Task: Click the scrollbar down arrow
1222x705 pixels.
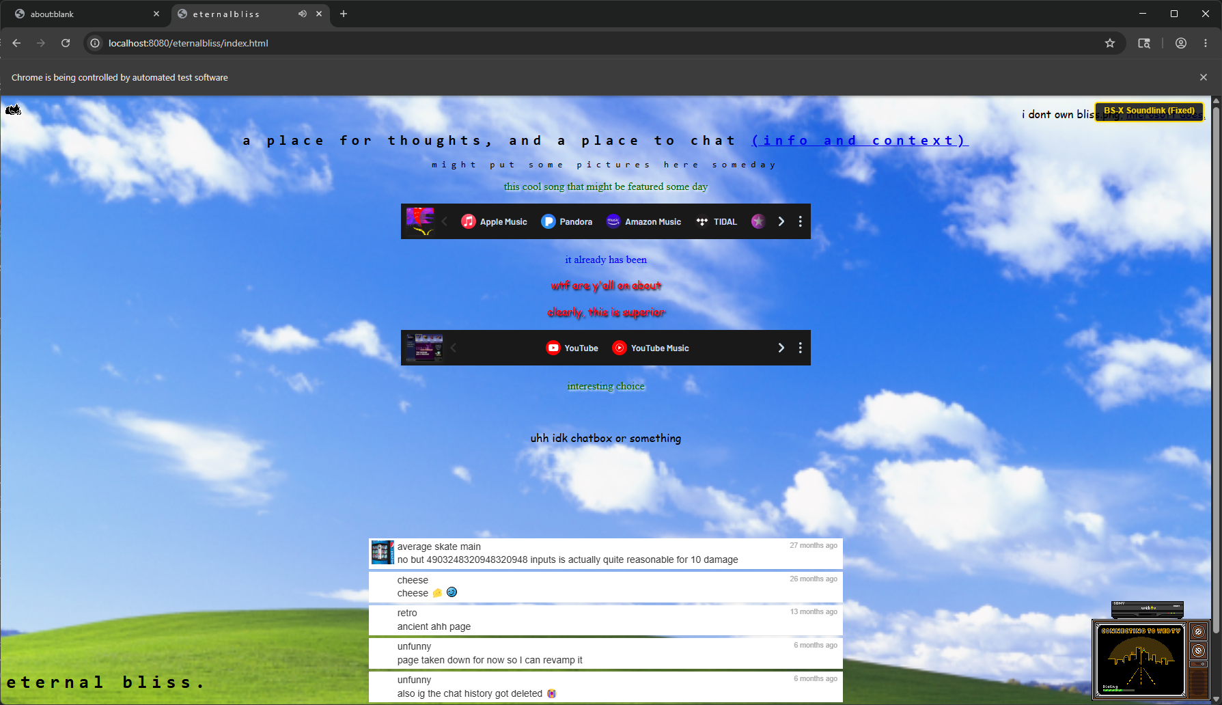Action: (x=1216, y=700)
